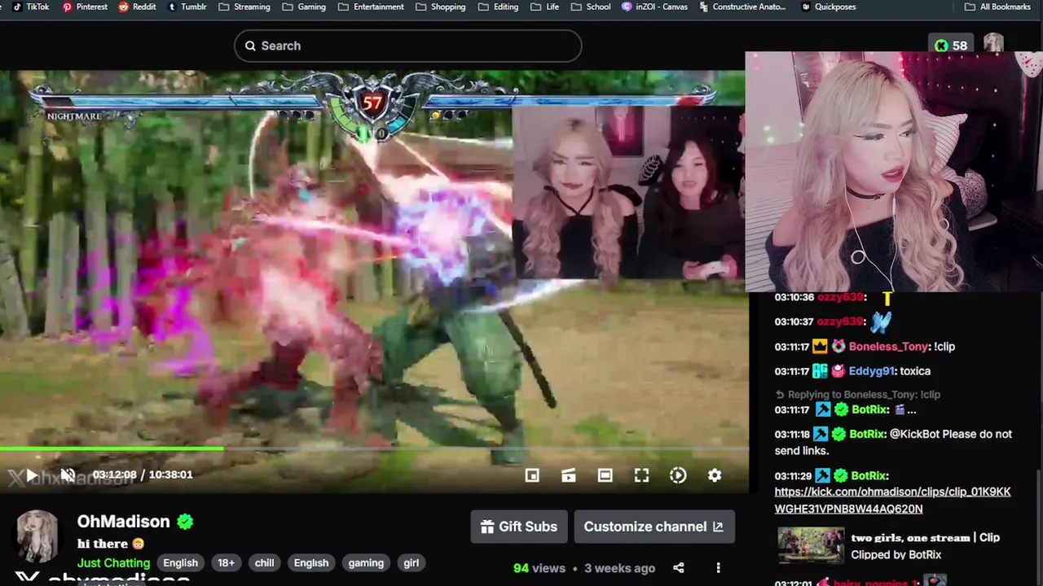Click the Replying to Boneless_Tony reply header

click(x=858, y=395)
